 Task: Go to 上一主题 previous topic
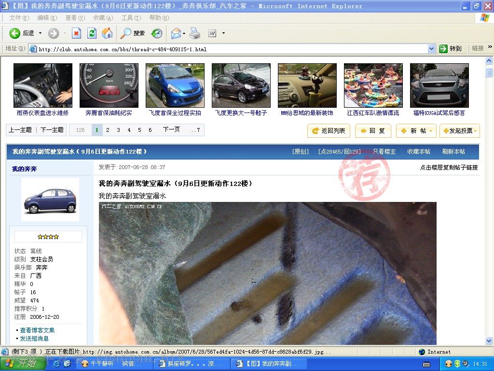20,130
